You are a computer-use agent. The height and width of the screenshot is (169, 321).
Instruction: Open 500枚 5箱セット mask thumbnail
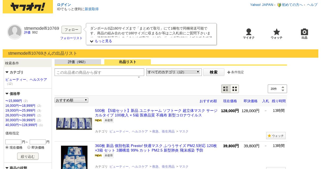[x=74, y=124]
